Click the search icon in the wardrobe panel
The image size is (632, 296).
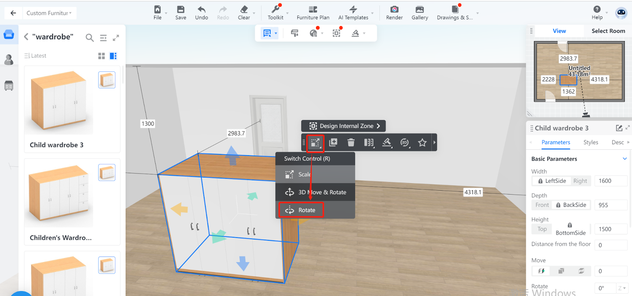pos(90,37)
